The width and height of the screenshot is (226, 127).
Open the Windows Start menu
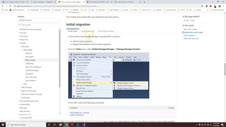pyautogui.click(x=3, y=125)
